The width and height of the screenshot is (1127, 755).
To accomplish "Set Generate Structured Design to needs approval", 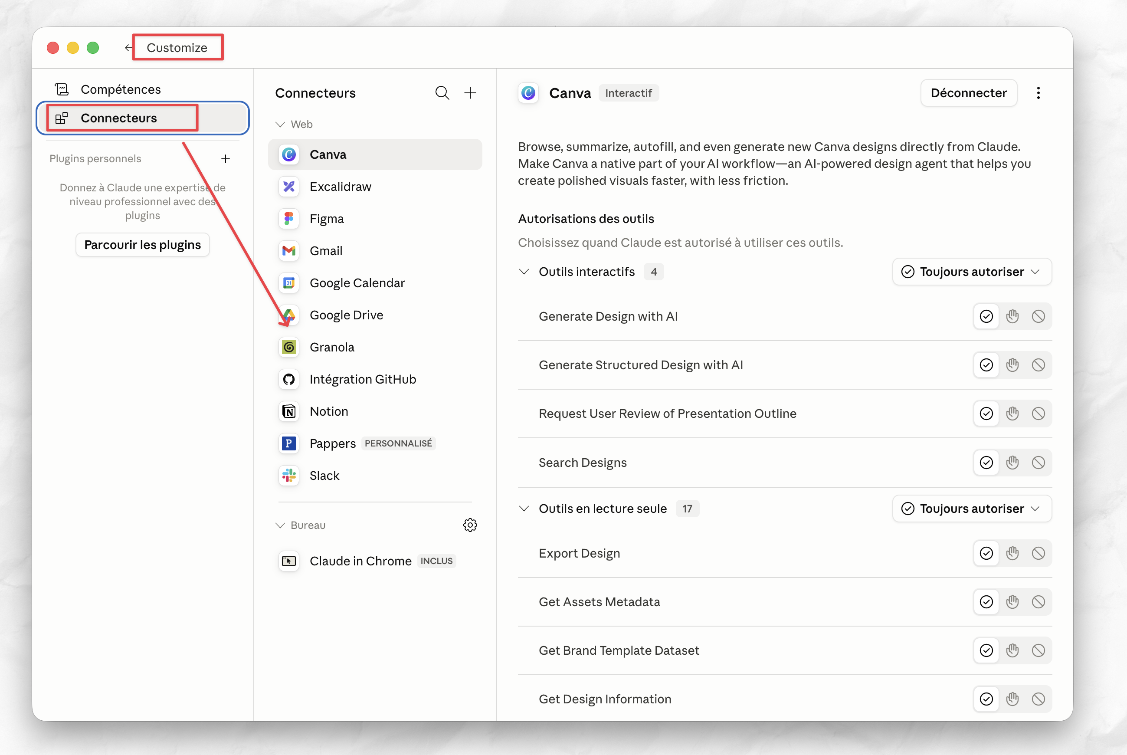I will point(1012,365).
